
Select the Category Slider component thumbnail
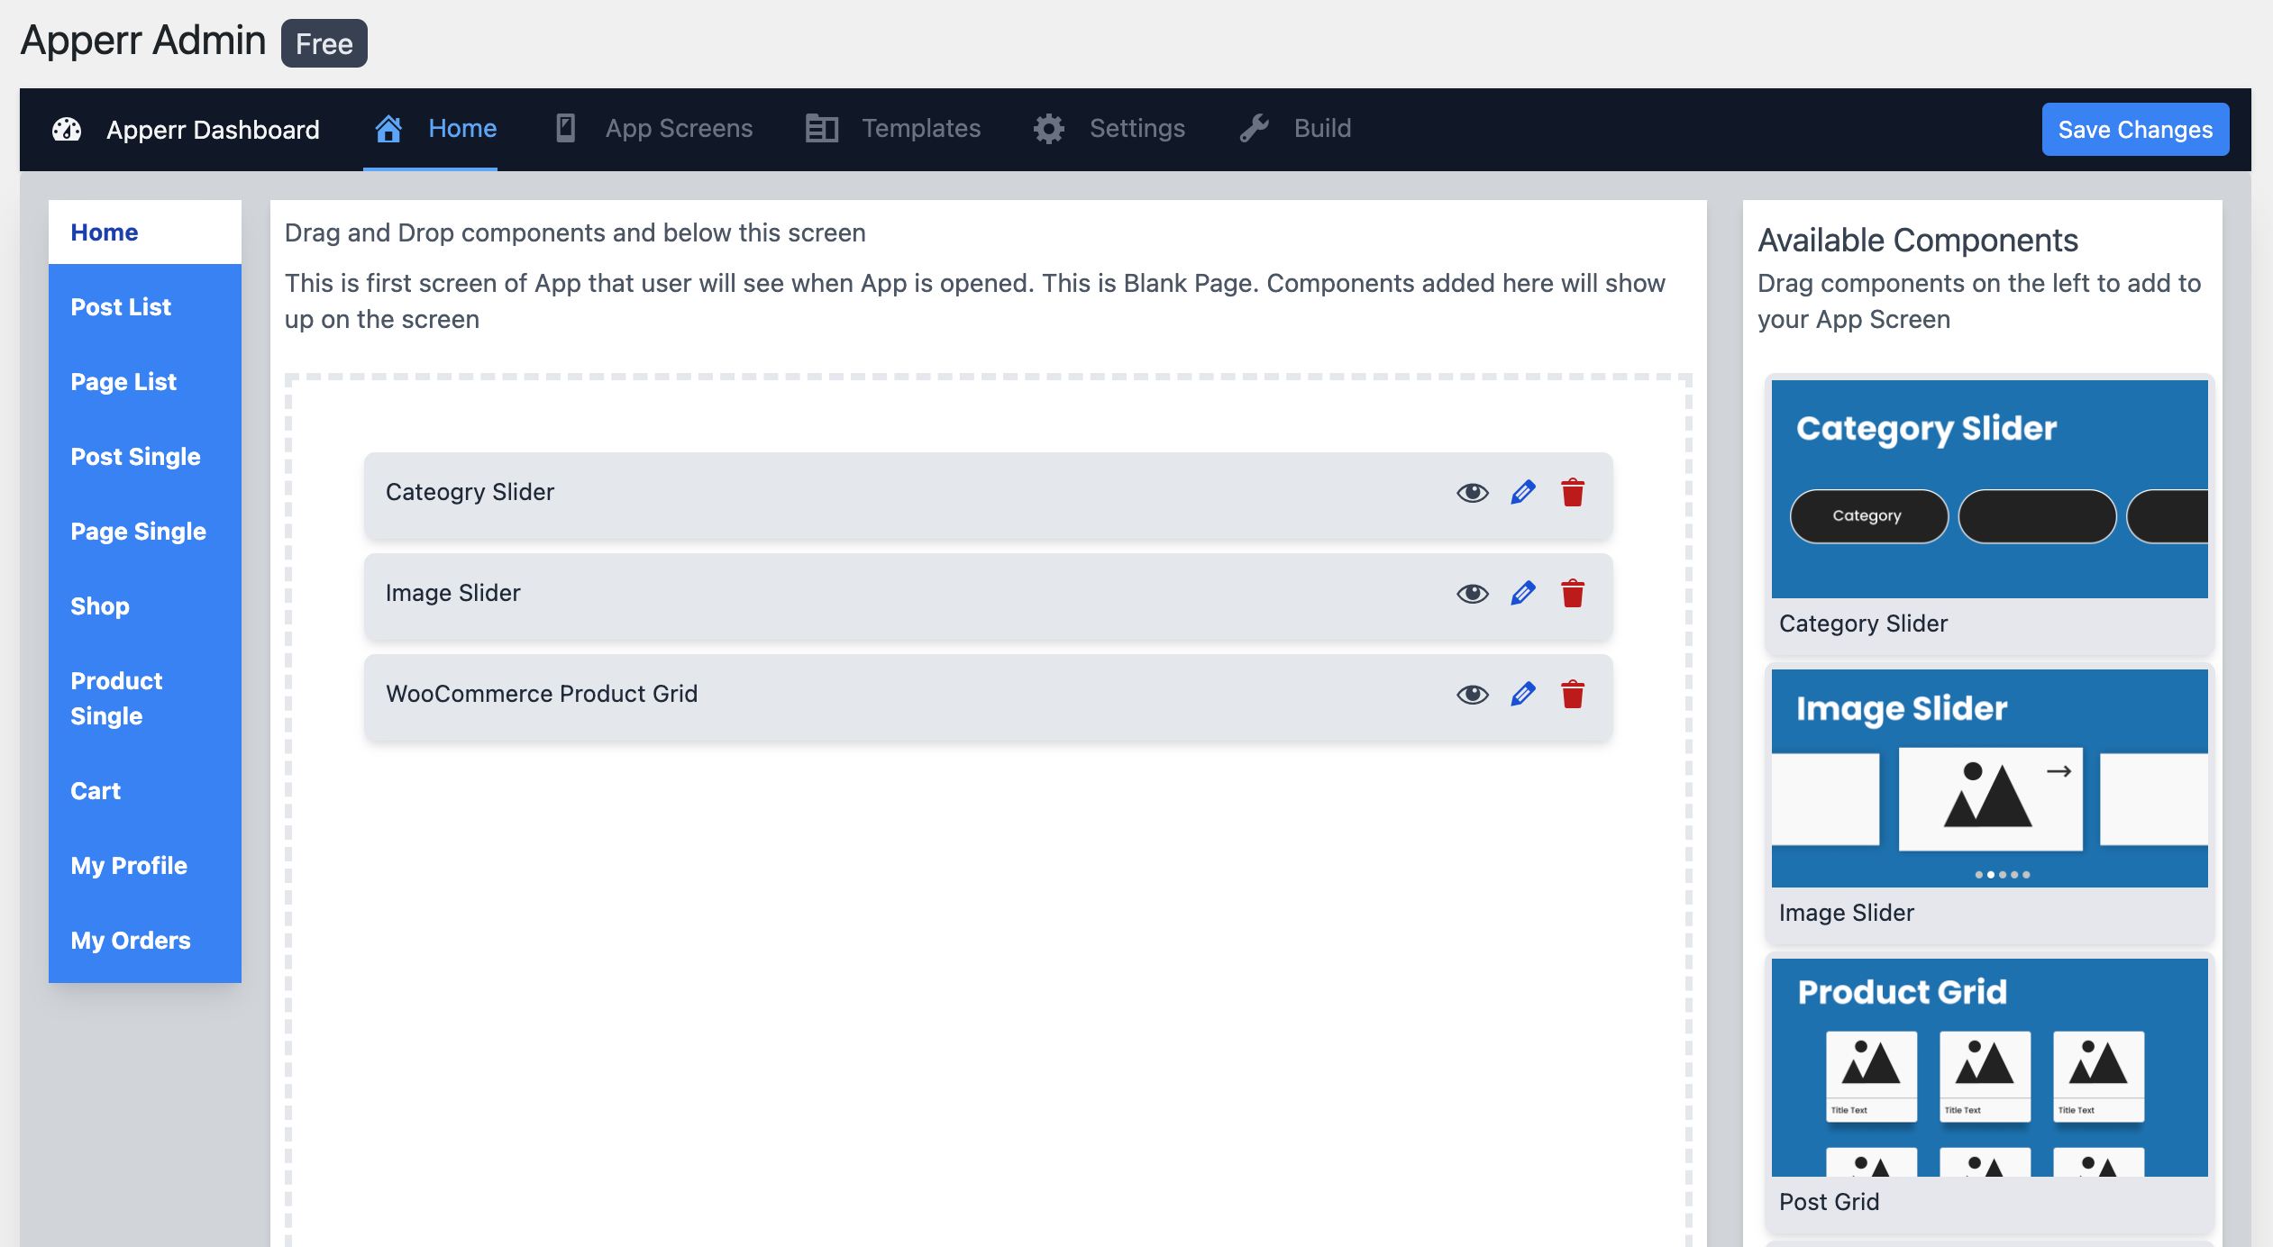[x=1989, y=489]
